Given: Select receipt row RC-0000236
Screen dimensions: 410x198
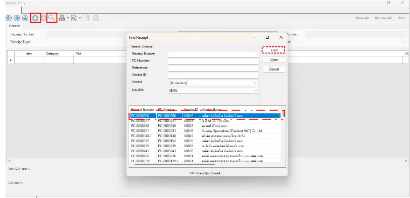Looking at the screenshot, I should pos(205,156).
